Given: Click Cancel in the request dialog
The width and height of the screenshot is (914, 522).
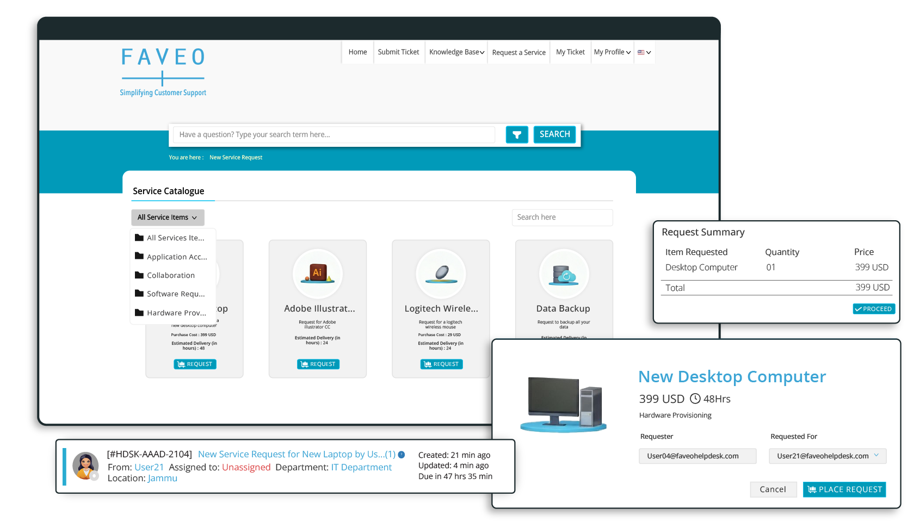Looking at the screenshot, I should pyautogui.click(x=773, y=489).
